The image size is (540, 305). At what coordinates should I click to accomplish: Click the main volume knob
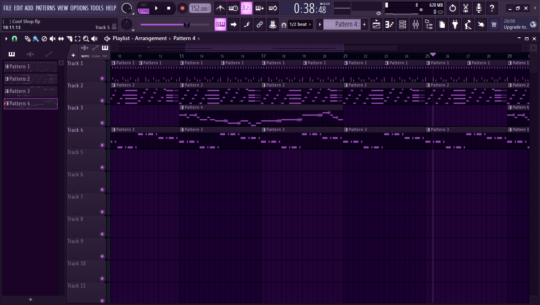(127, 8)
